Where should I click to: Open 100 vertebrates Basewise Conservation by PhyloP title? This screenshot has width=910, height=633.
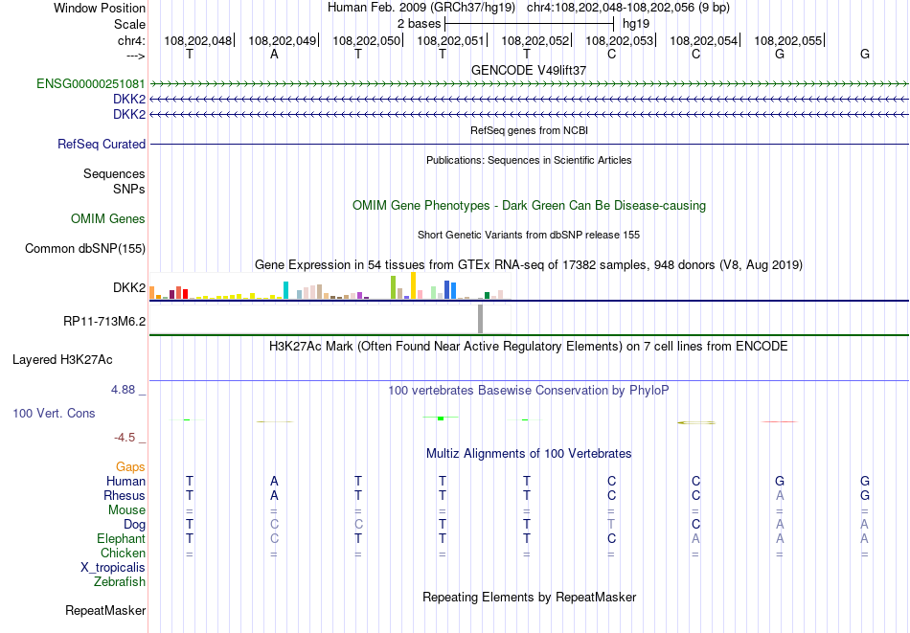click(529, 391)
